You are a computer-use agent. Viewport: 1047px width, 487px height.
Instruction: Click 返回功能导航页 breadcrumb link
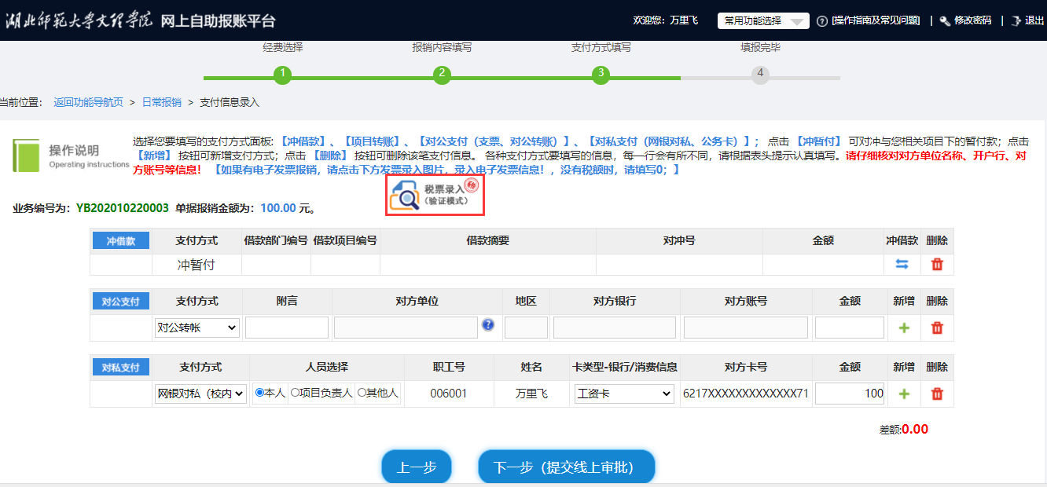[88, 102]
